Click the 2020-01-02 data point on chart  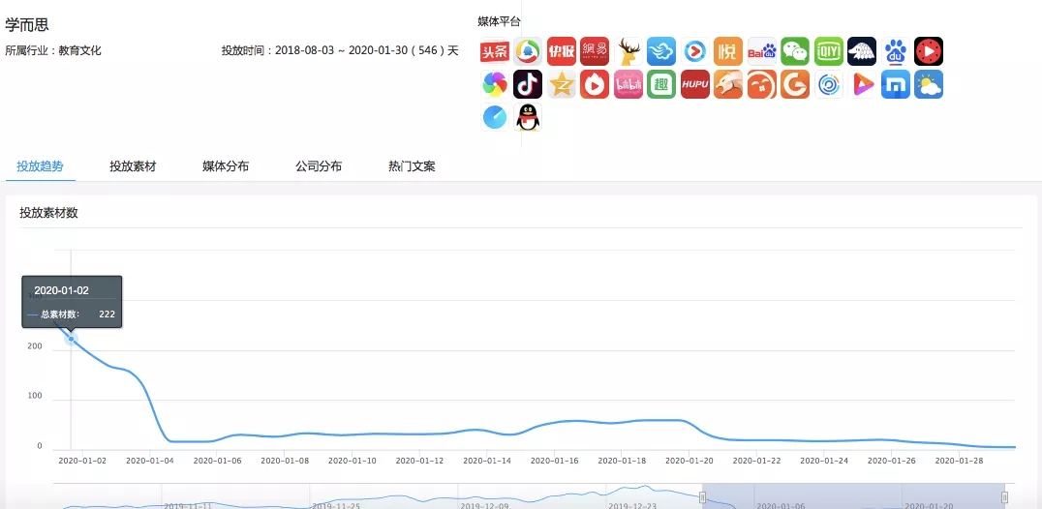71,339
